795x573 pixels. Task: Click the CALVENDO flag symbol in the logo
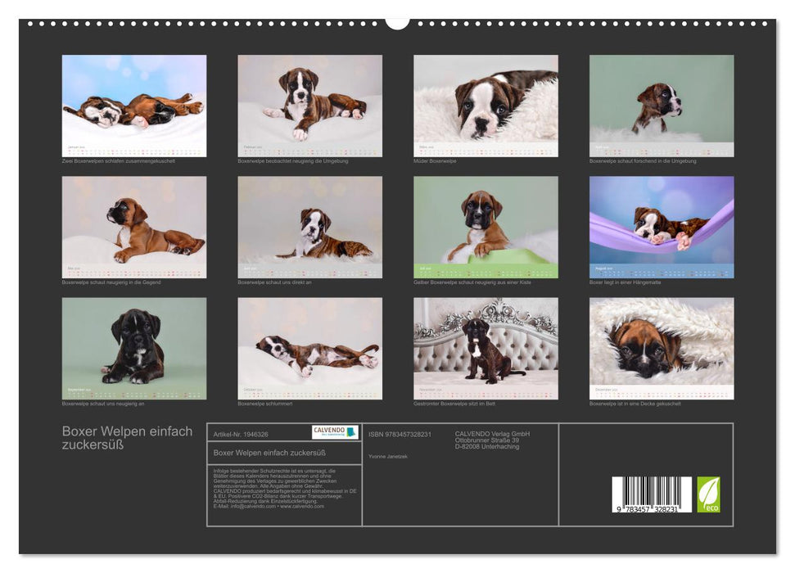350,433
